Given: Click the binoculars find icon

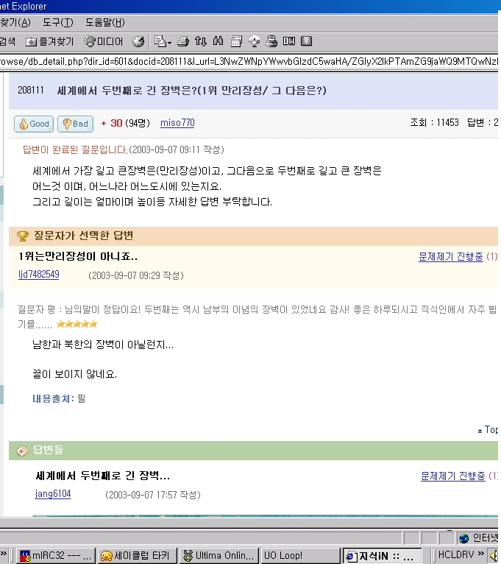Looking at the screenshot, I should (218, 41).
